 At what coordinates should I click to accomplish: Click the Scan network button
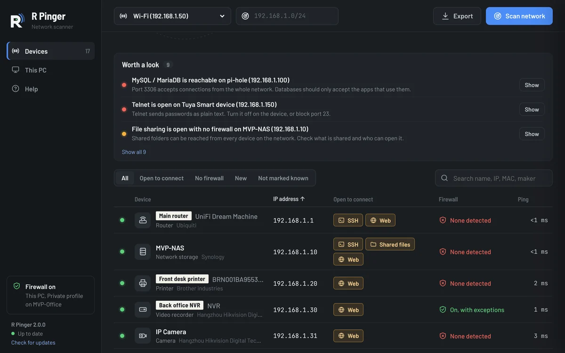click(x=519, y=16)
